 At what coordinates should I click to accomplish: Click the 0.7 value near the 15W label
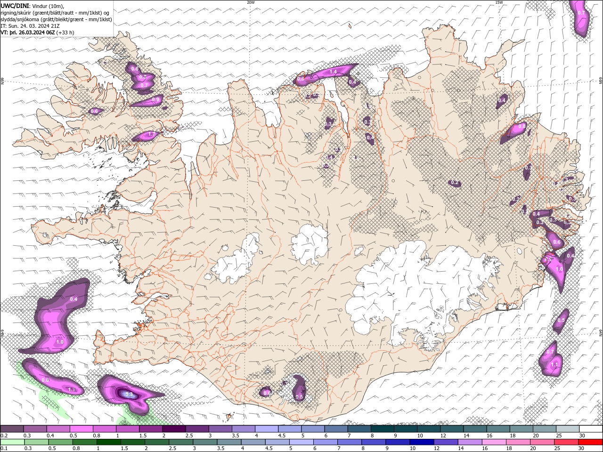pyautogui.click(x=581, y=13)
